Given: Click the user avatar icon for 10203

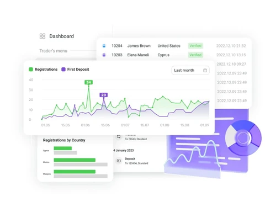Looking at the screenshot, I should point(104,55).
